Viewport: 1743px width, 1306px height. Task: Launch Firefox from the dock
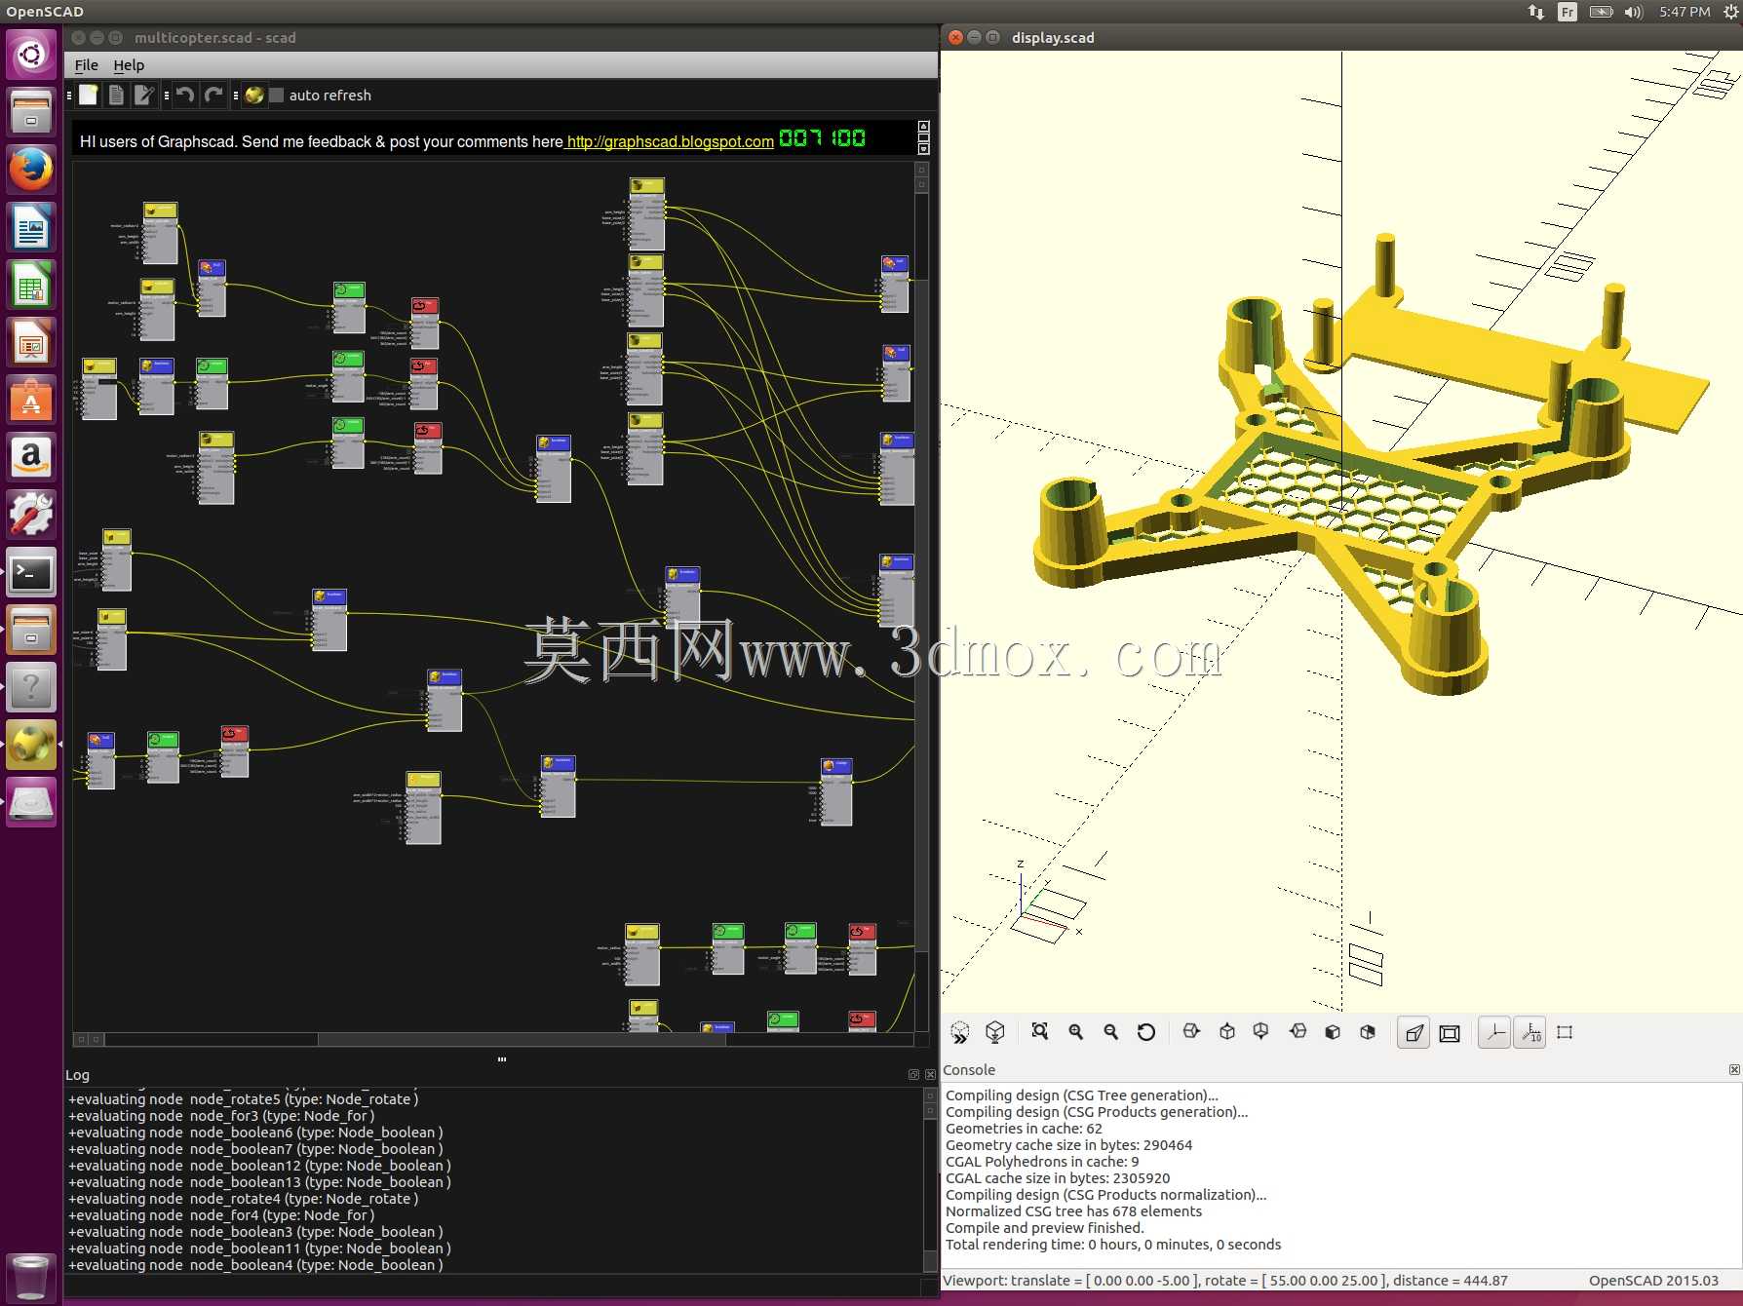pyautogui.click(x=31, y=170)
